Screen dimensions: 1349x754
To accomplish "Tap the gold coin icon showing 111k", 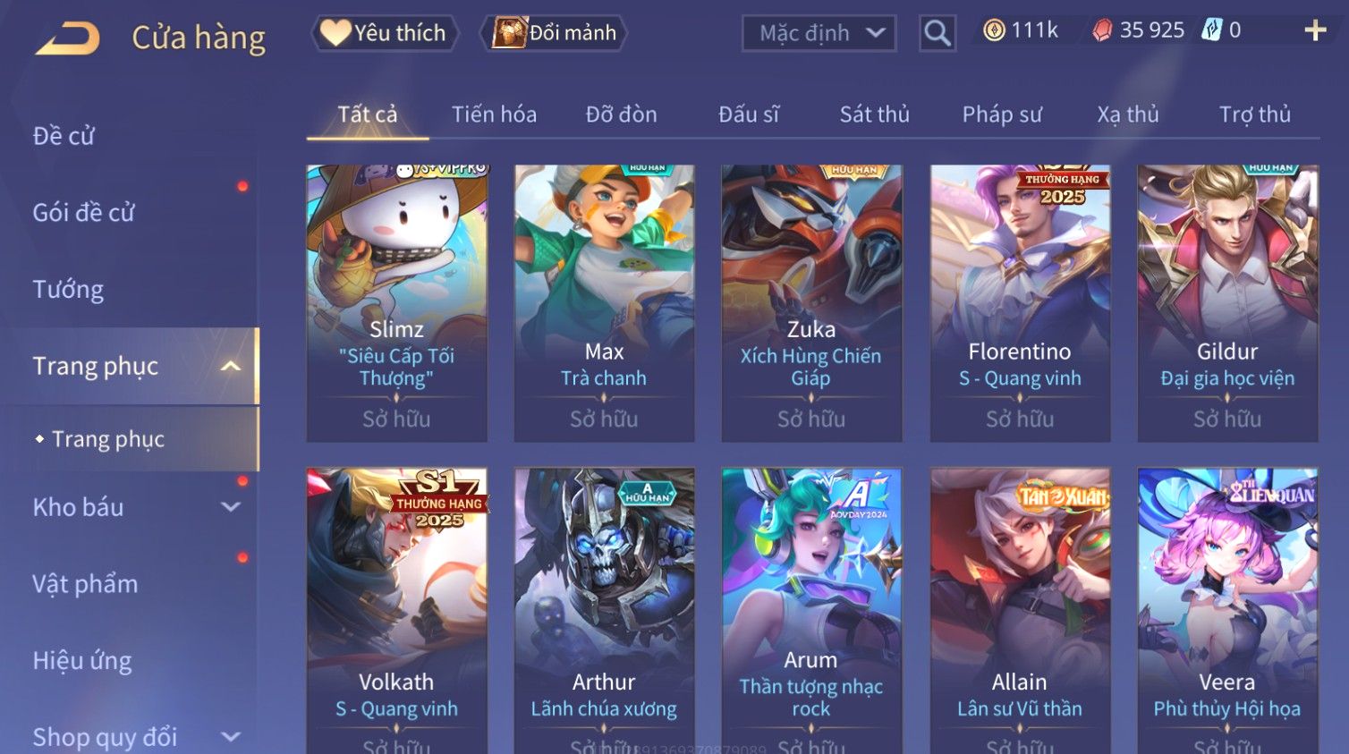I will coord(994,30).
